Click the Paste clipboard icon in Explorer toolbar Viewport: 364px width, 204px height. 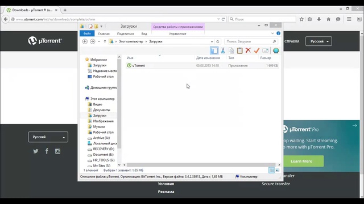coord(239,50)
